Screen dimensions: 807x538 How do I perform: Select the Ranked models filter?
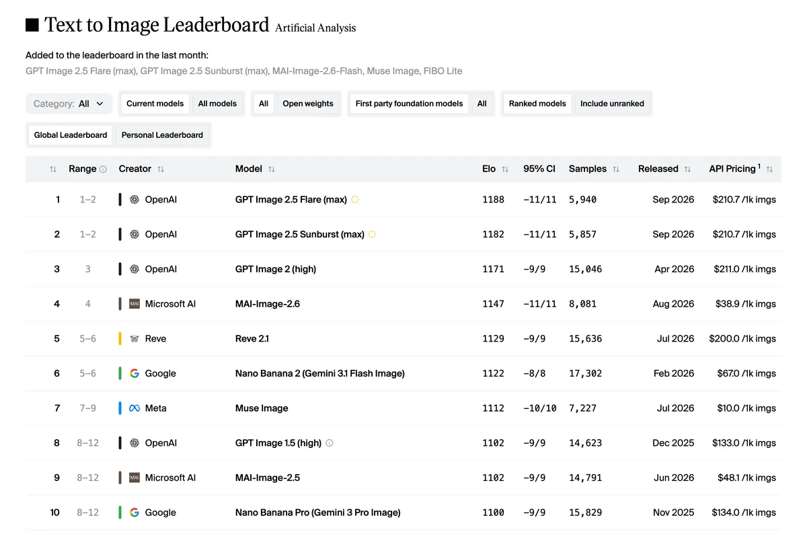tap(537, 104)
